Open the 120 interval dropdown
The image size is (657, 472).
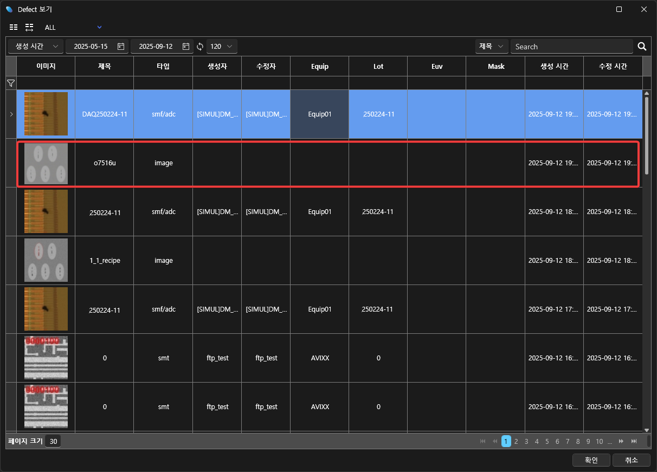[222, 47]
